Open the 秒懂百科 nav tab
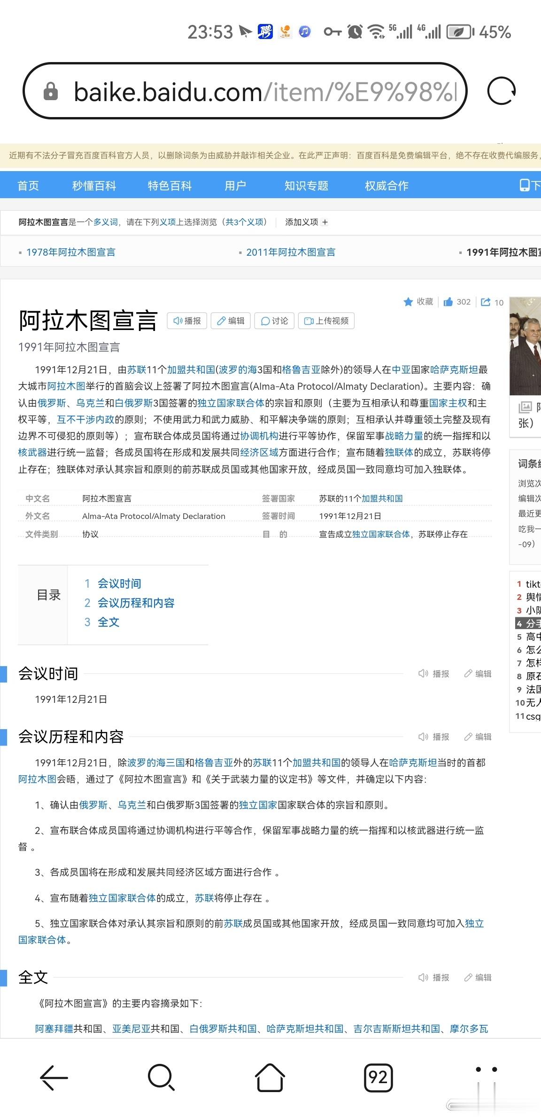Screen dimensions: 541x1117 [94, 186]
